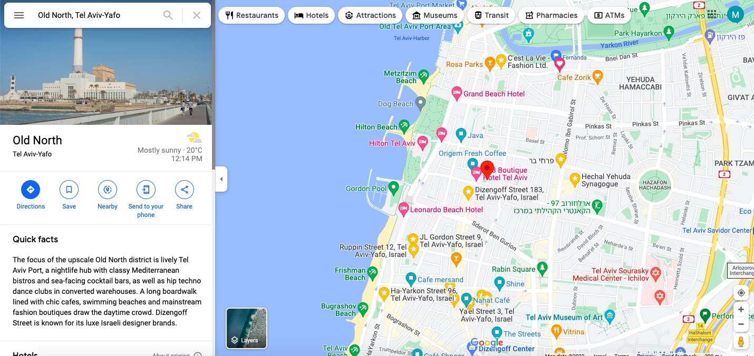The image size is (754, 356).
Task: Zoom in on the map
Action: (x=741, y=310)
